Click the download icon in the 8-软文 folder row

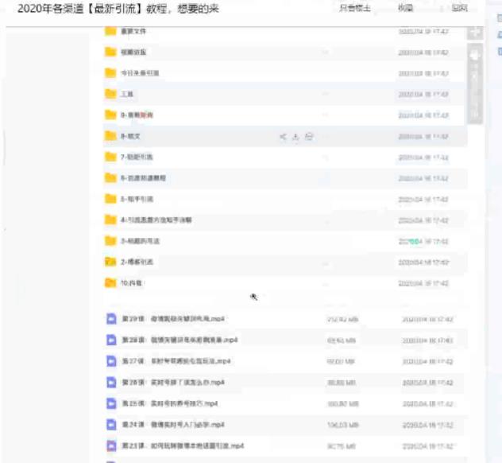(295, 137)
